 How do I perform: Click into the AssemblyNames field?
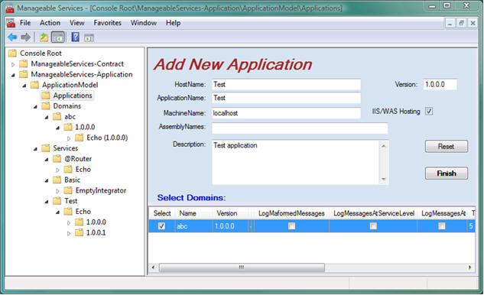point(300,128)
